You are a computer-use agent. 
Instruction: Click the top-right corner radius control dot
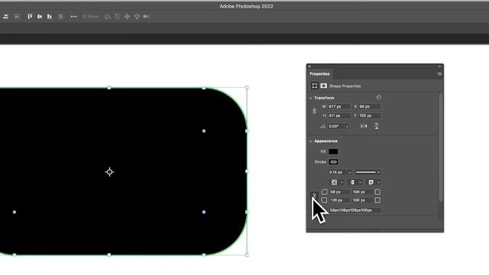pos(204,131)
